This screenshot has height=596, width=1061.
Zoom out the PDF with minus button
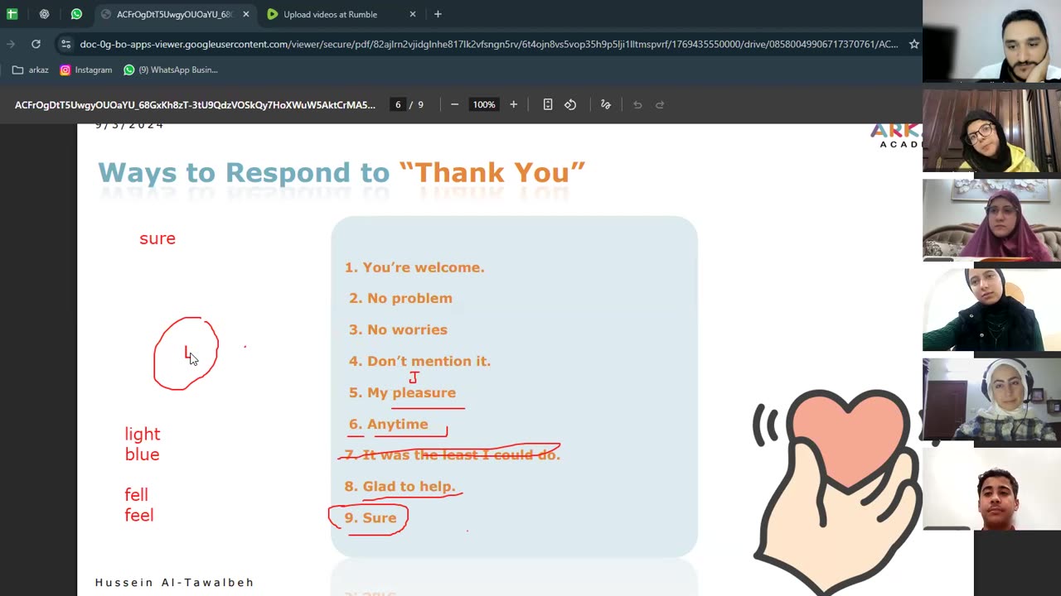(x=454, y=104)
